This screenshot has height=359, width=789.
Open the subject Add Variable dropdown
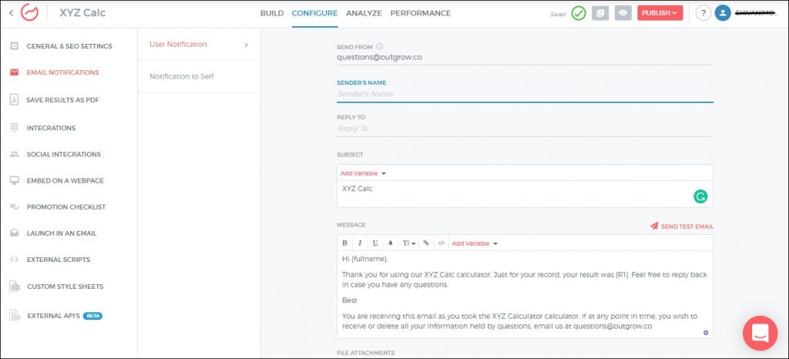tap(363, 173)
